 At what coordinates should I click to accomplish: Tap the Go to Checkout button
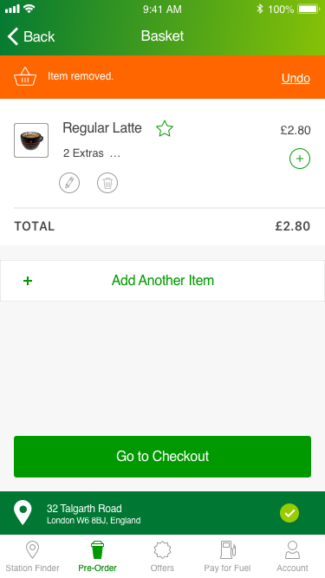pyautogui.click(x=163, y=457)
